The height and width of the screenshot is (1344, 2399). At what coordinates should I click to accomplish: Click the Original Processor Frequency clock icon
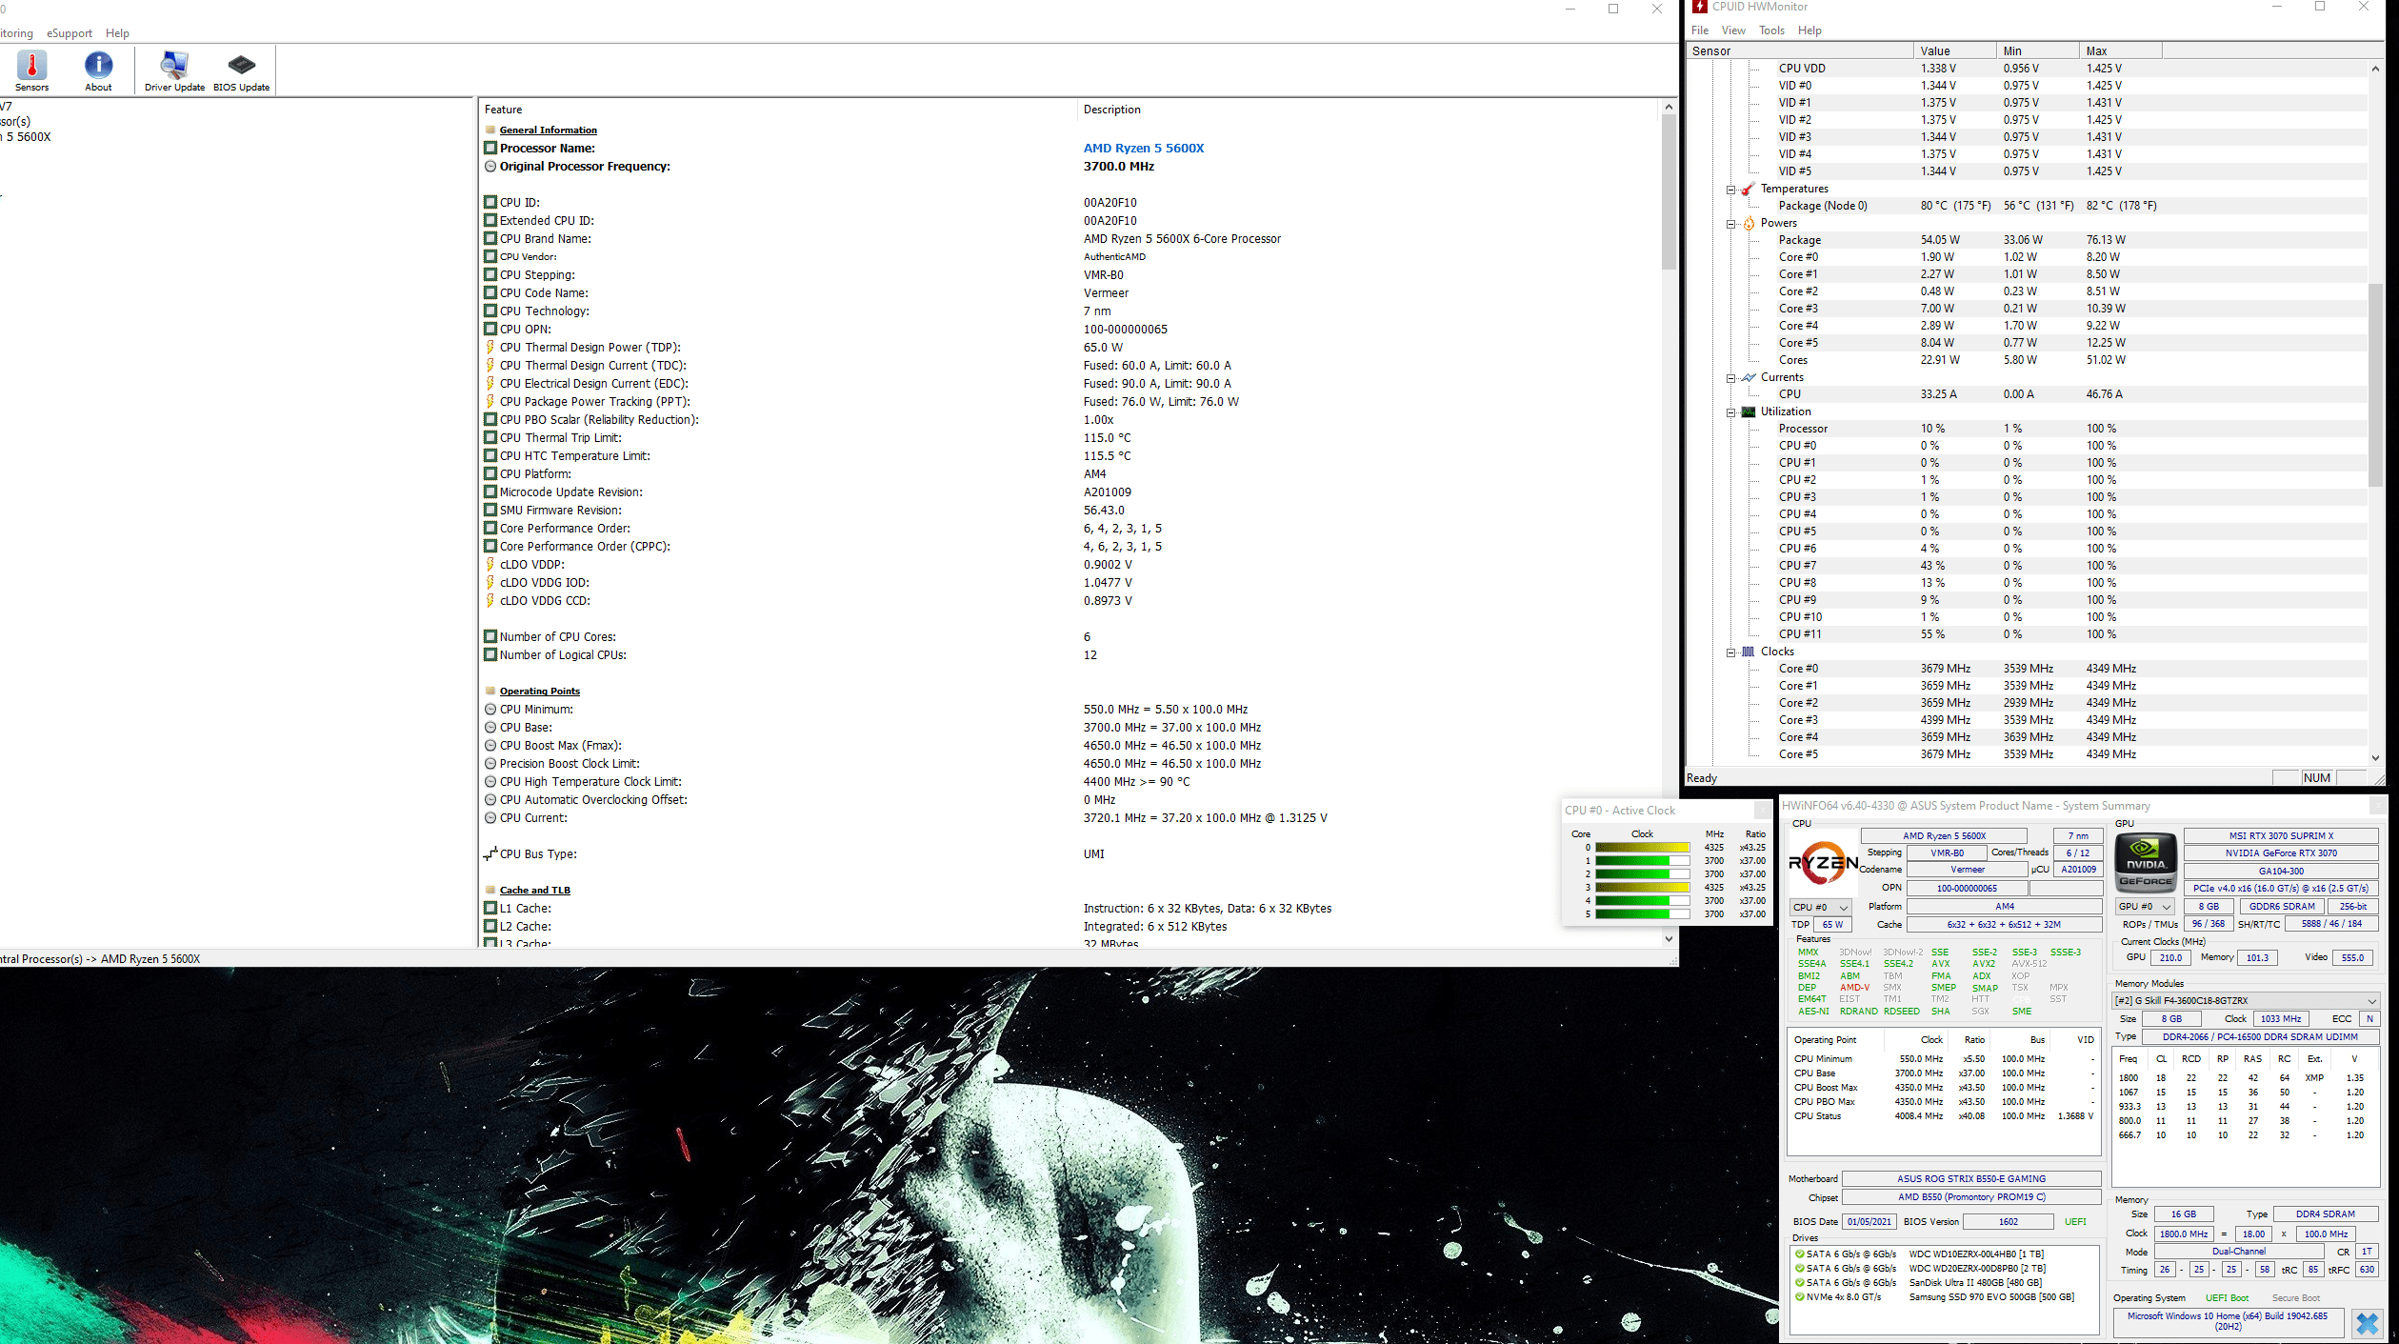pos(490,167)
